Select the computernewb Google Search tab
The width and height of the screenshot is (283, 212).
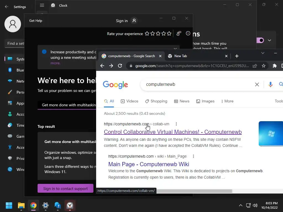[132, 56]
